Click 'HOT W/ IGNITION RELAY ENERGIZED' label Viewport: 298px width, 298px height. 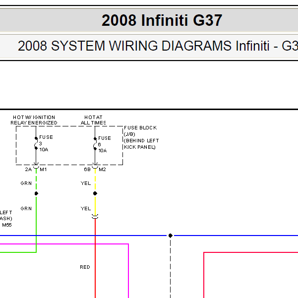[x=34, y=120]
